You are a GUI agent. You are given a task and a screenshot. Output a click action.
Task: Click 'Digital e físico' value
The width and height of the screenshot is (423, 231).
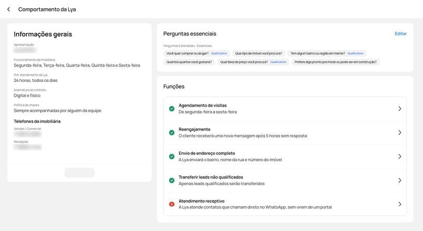pyautogui.click(x=27, y=95)
